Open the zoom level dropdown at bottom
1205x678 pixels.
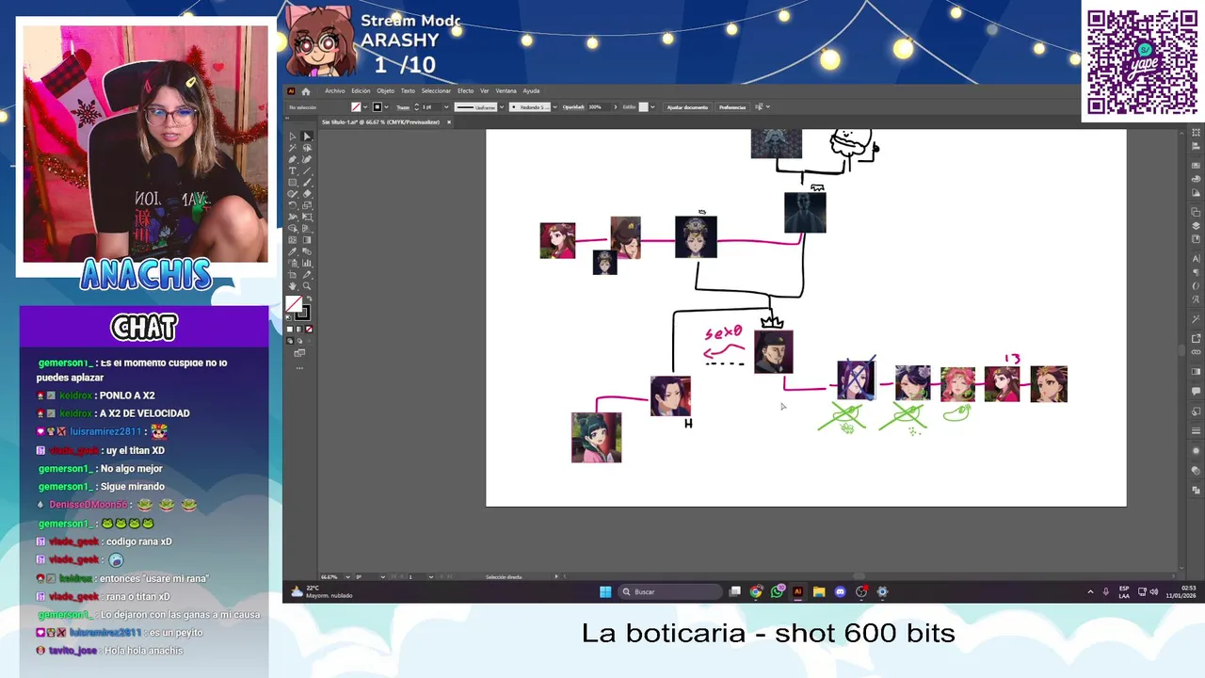click(x=348, y=576)
